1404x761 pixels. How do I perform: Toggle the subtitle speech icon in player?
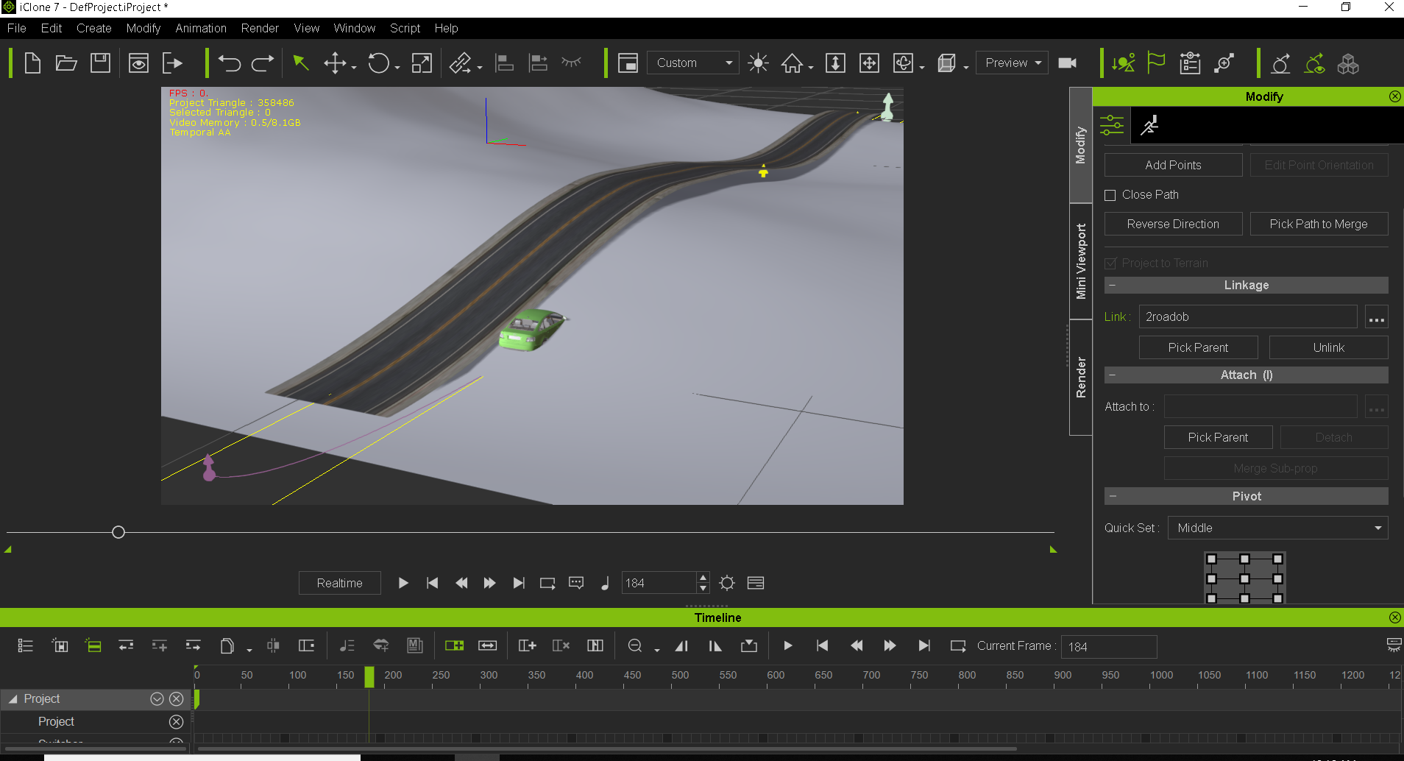tap(576, 583)
